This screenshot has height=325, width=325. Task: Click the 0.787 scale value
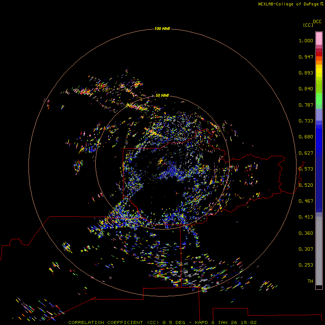tap(306, 105)
